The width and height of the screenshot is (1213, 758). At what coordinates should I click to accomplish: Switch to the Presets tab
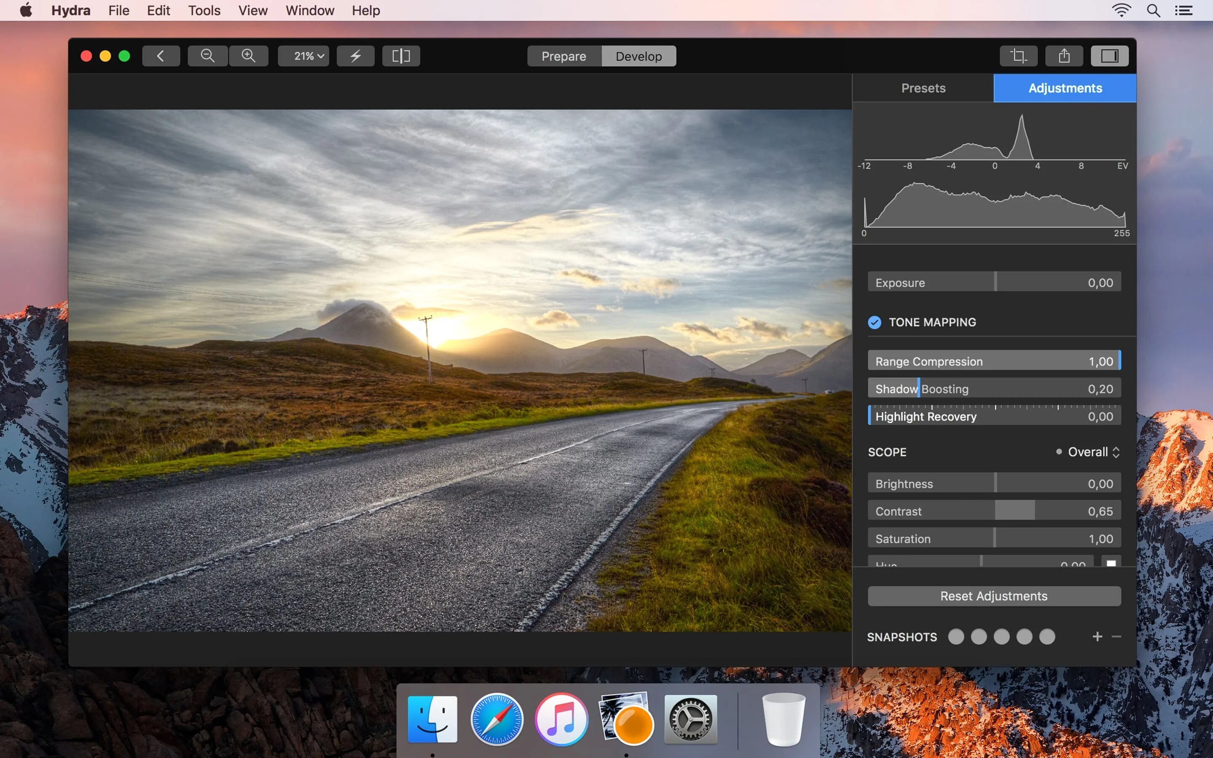click(x=923, y=88)
